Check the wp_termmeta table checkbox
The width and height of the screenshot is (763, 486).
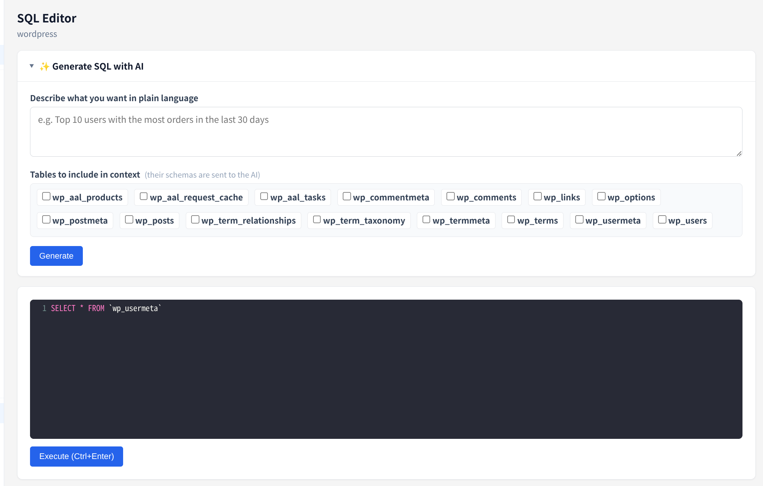pos(426,219)
